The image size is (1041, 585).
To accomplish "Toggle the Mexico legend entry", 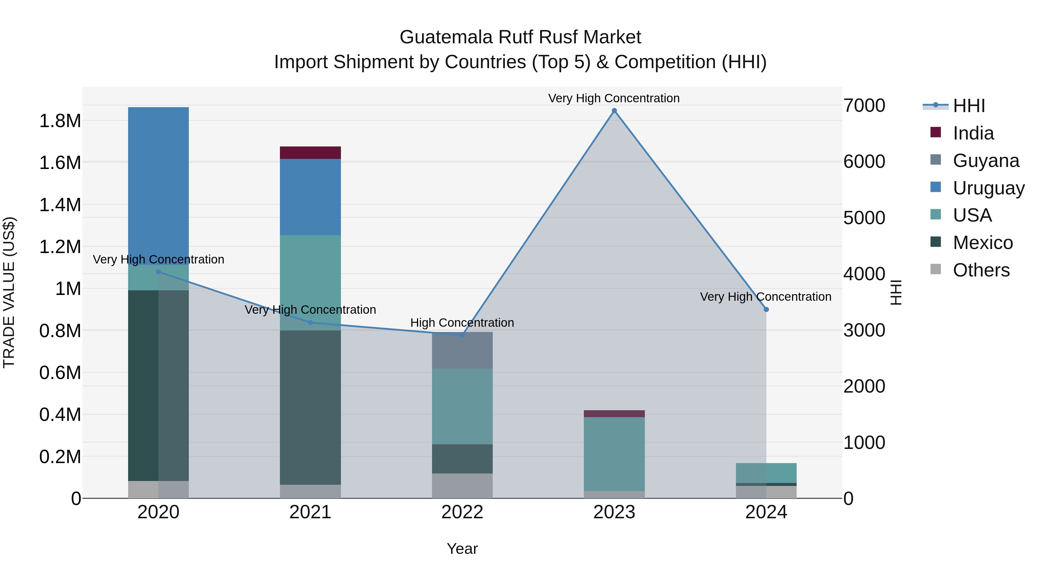I will point(972,243).
